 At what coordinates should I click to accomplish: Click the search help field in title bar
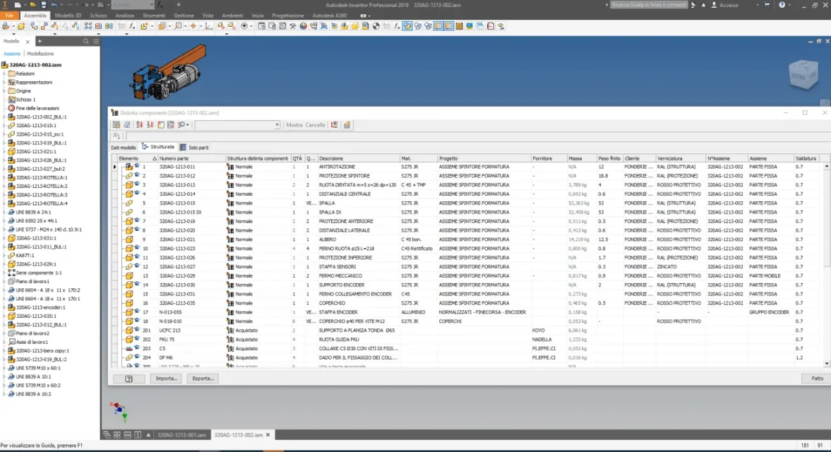tap(650, 5)
